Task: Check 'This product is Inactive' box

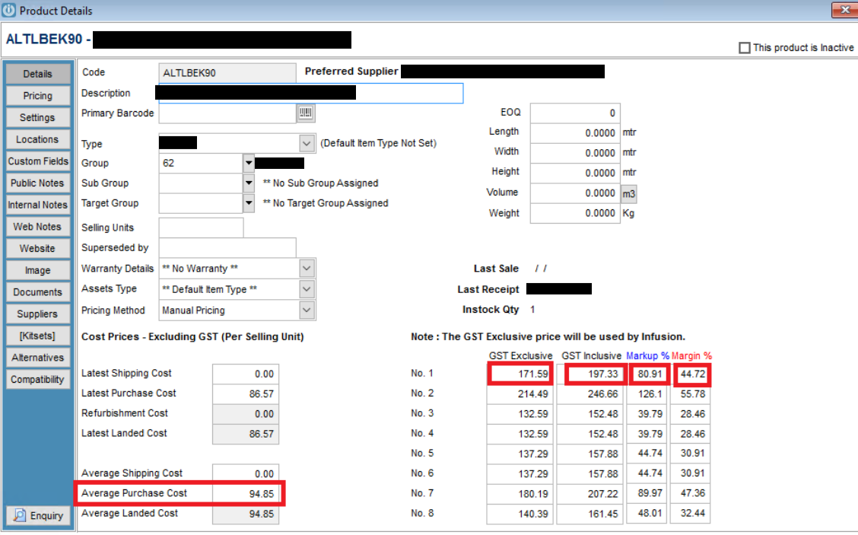Action: [745, 48]
